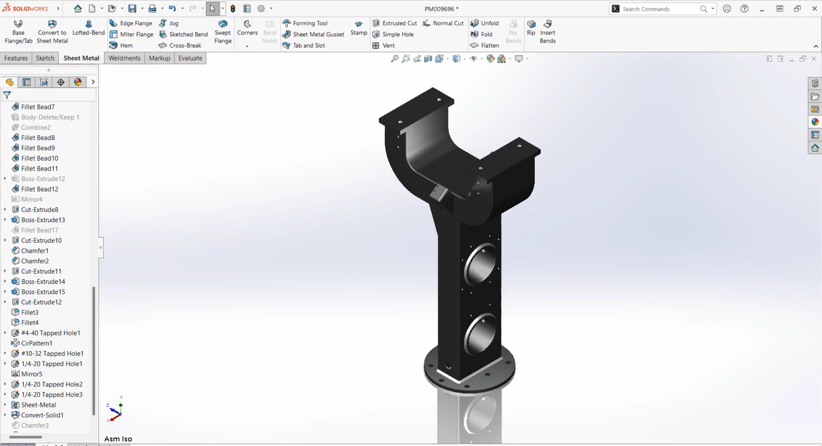Select Fillet Bead7 in the tree

38,107
